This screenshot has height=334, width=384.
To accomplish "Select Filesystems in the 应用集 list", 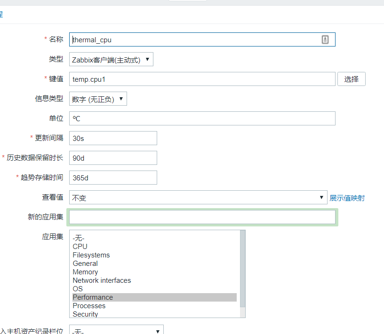I will [x=154, y=255].
